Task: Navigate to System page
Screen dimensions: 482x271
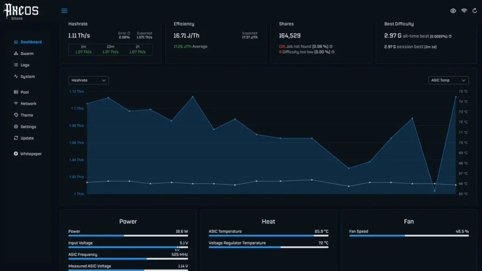Action: click(28, 77)
